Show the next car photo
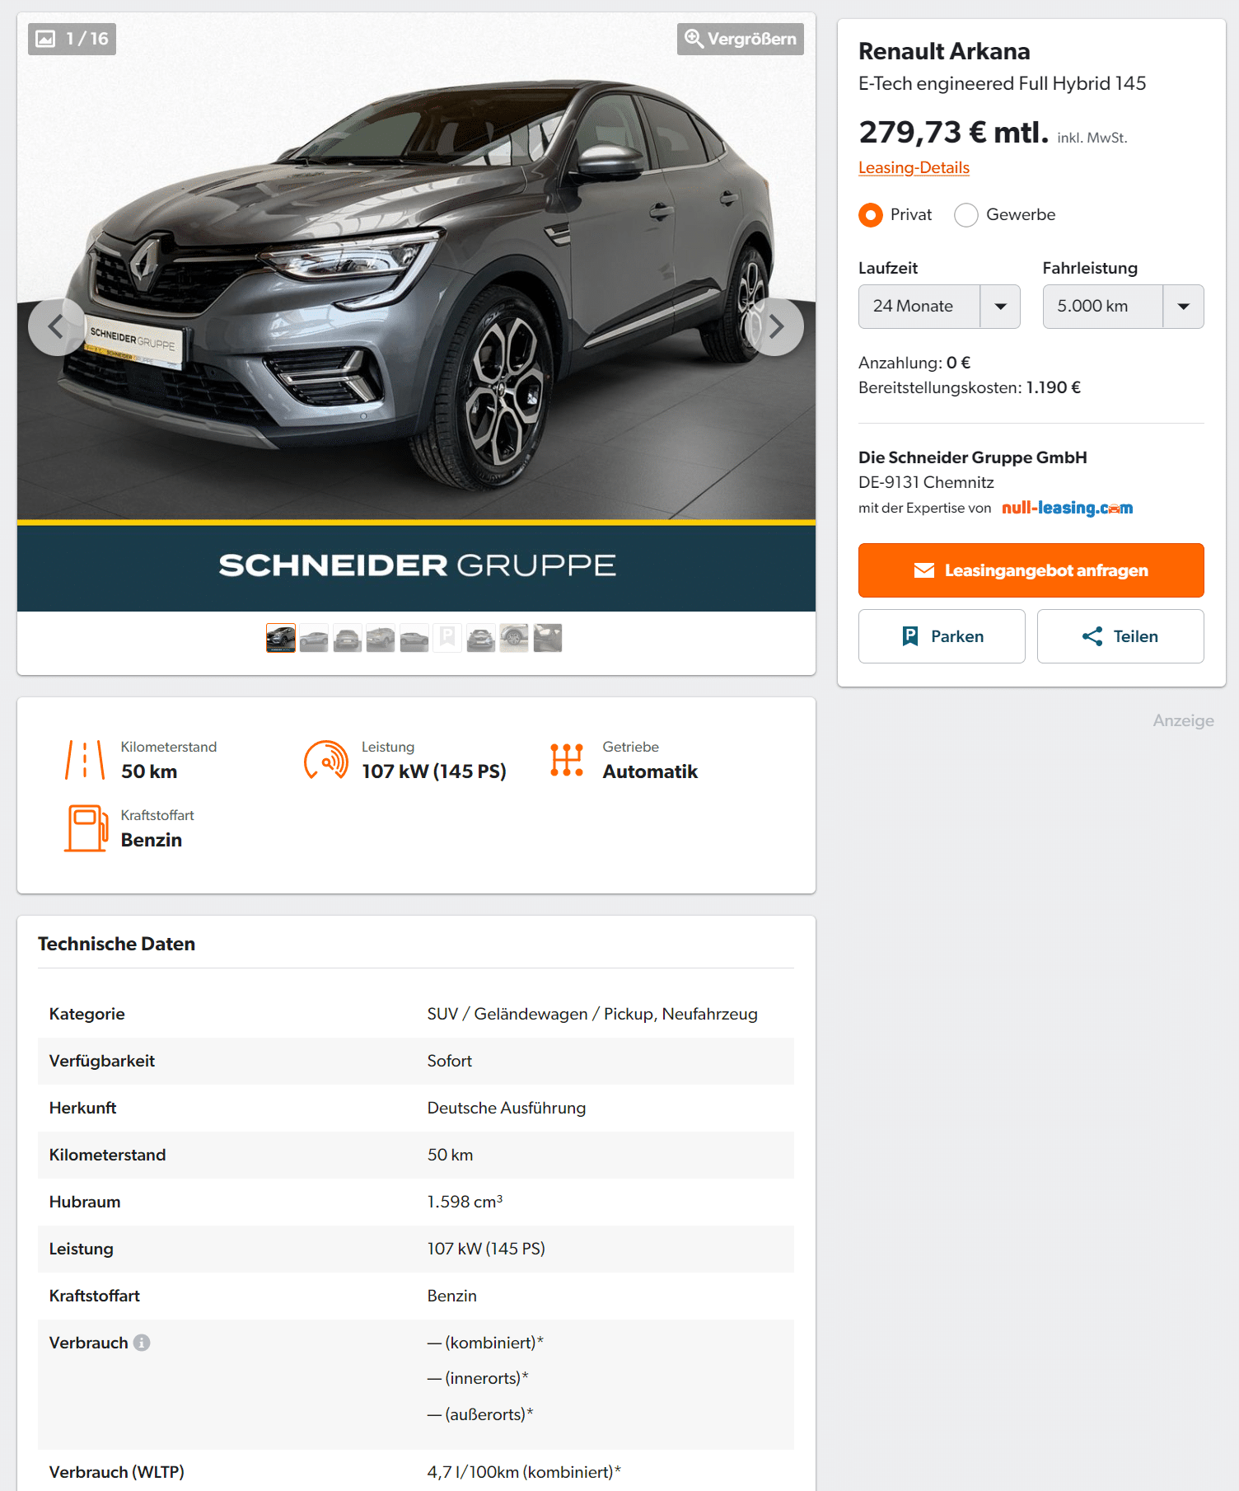This screenshot has width=1239, height=1491. coord(774,327)
